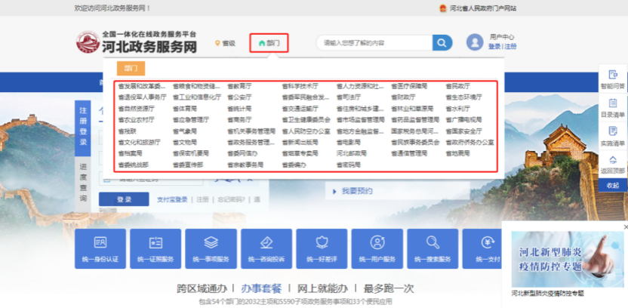Click the search input field
This screenshot has width=628, height=308.
tap(374, 43)
